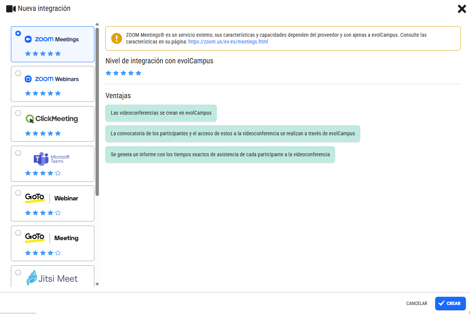Image resolution: width=470 pixels, height=314 pixels.
Task: Click the Microsoft Teams star rating
Action: click(x=43, y=173)
